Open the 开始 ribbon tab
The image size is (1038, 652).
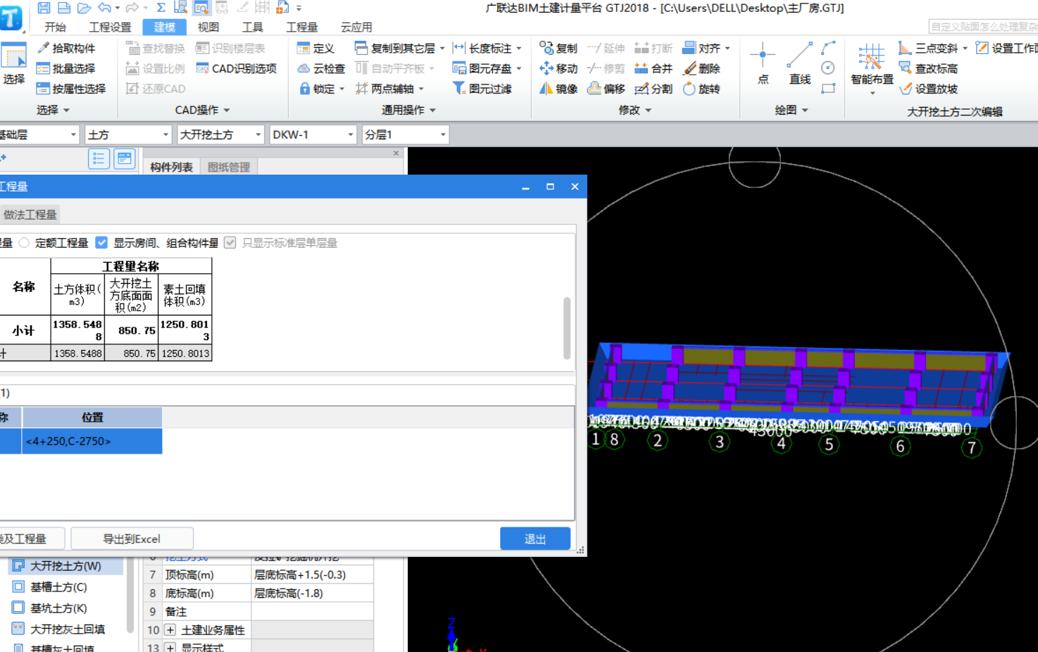pos(55,27)
